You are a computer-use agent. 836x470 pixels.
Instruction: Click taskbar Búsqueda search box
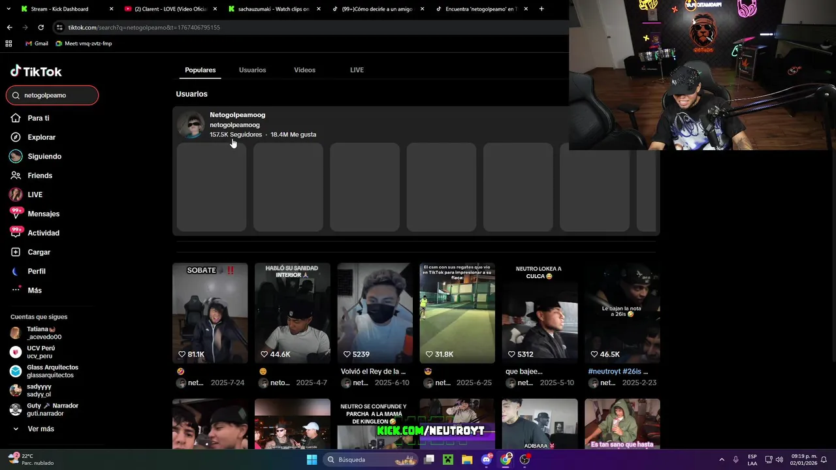372,460
